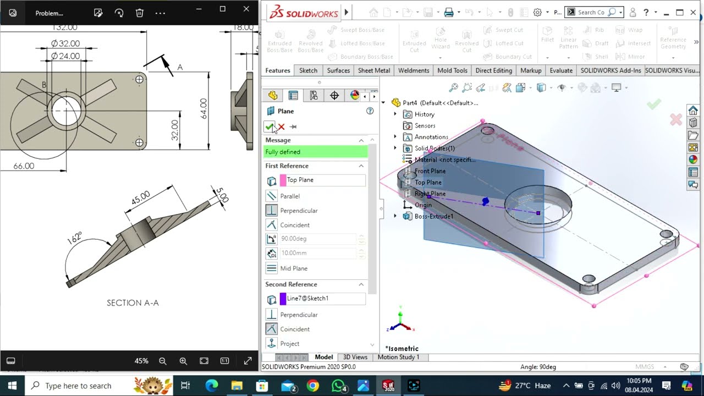Open File Explorer task pane folder icon
Viewport: 704px width, 396px height.
[693, 135]
